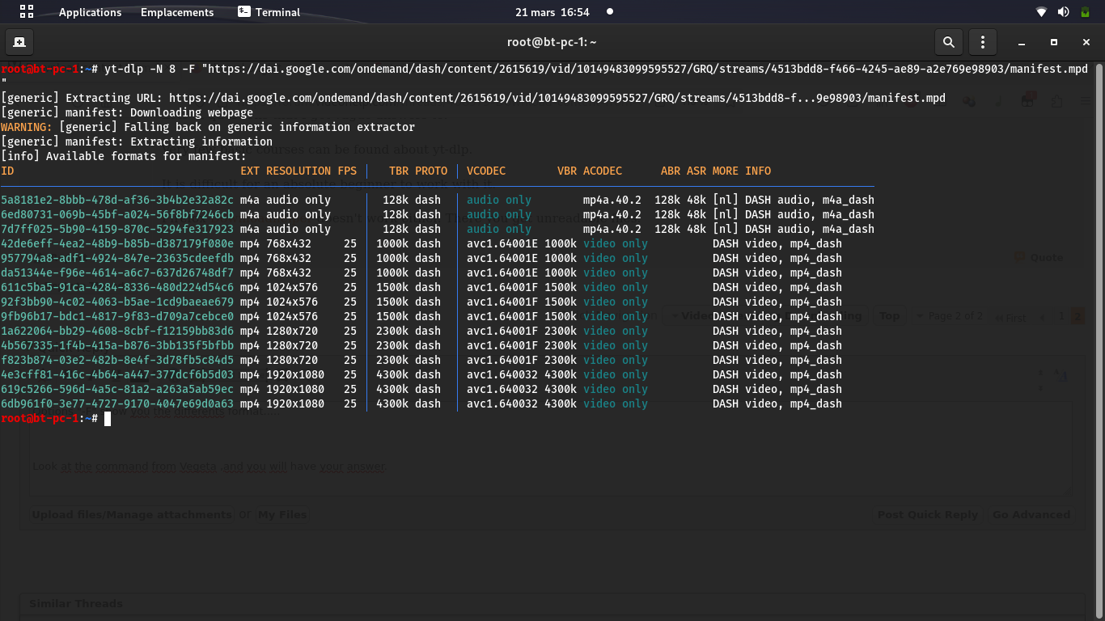Open the clock showing 21 mars 16:54

pyautogui.click(x=552, y=12)
